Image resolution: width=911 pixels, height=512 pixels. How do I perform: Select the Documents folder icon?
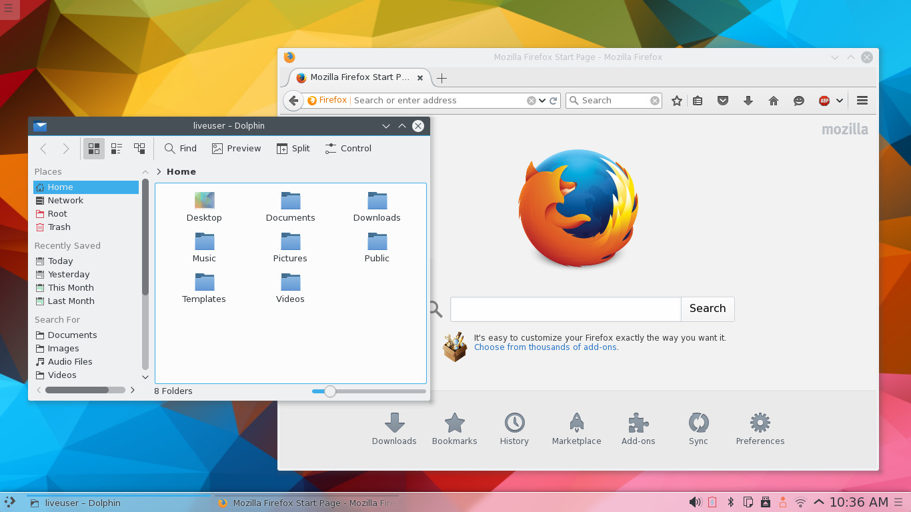(x=290, y=200)
